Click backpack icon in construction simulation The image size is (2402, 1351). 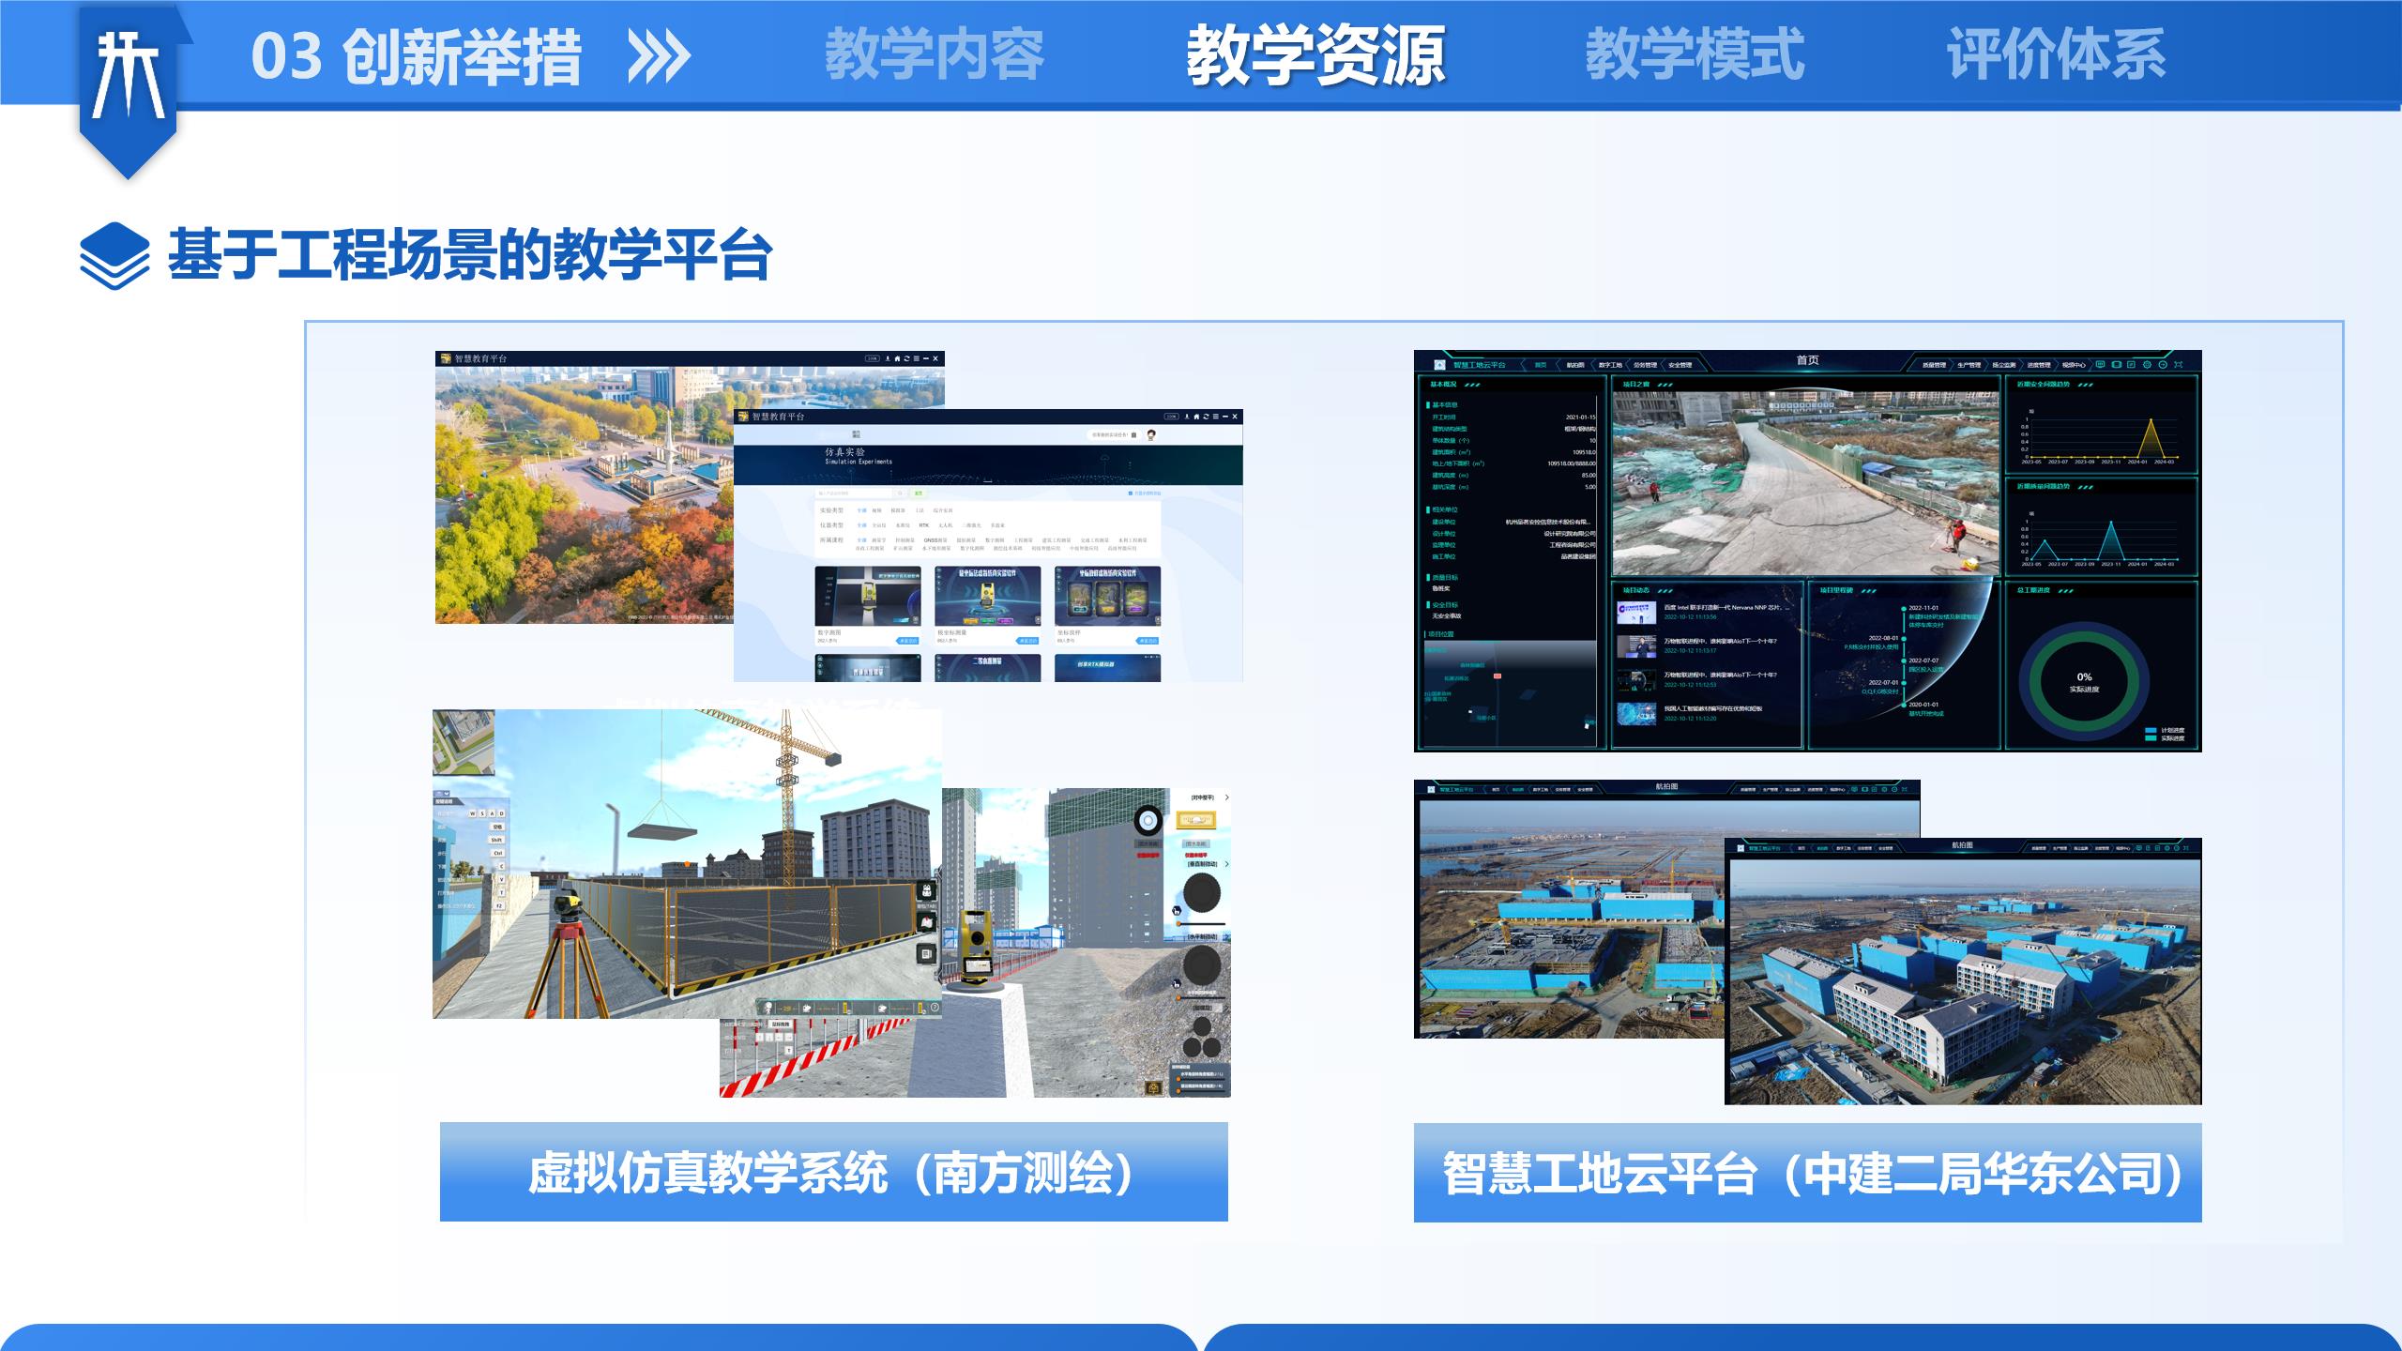(927, 892)
